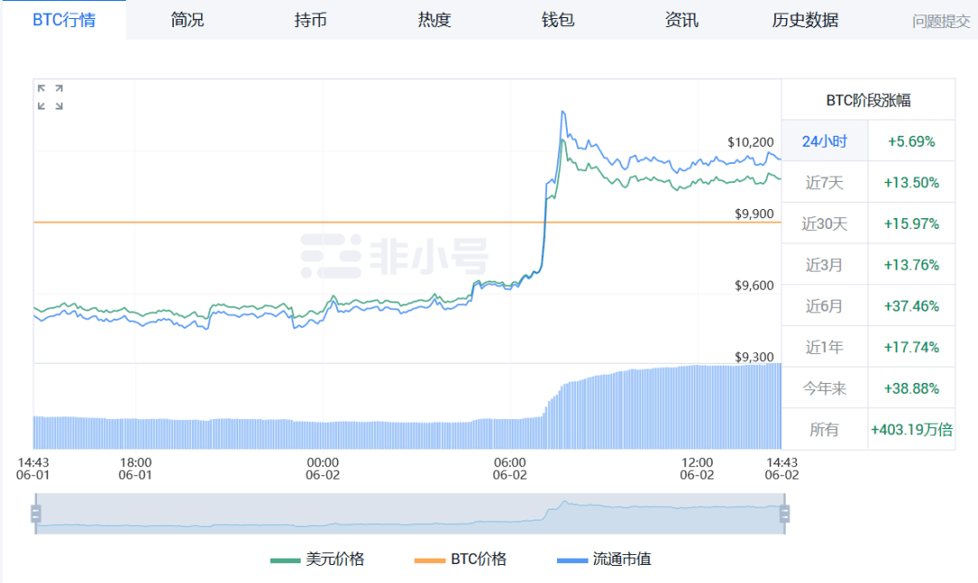Grab the left range slider handle
This screenshot has width=978, height=583.
[35, 514]
